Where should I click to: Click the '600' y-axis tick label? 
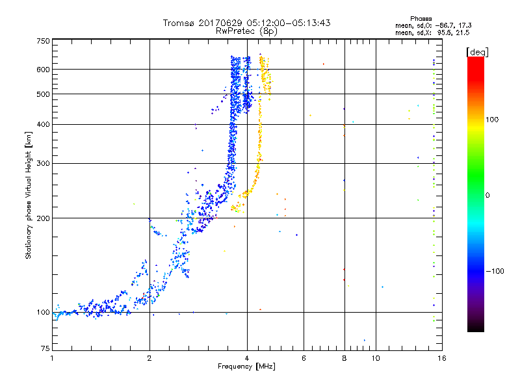pyautogui.click(x=44, y=70)
